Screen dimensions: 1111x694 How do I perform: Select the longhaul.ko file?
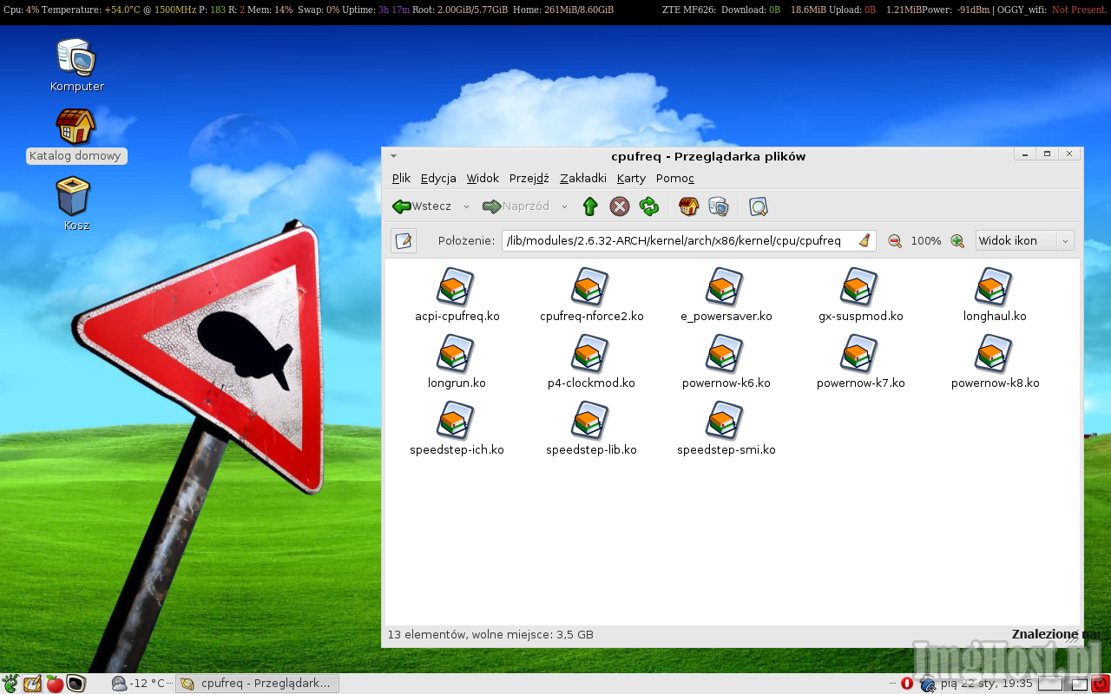tap(995, 296)
